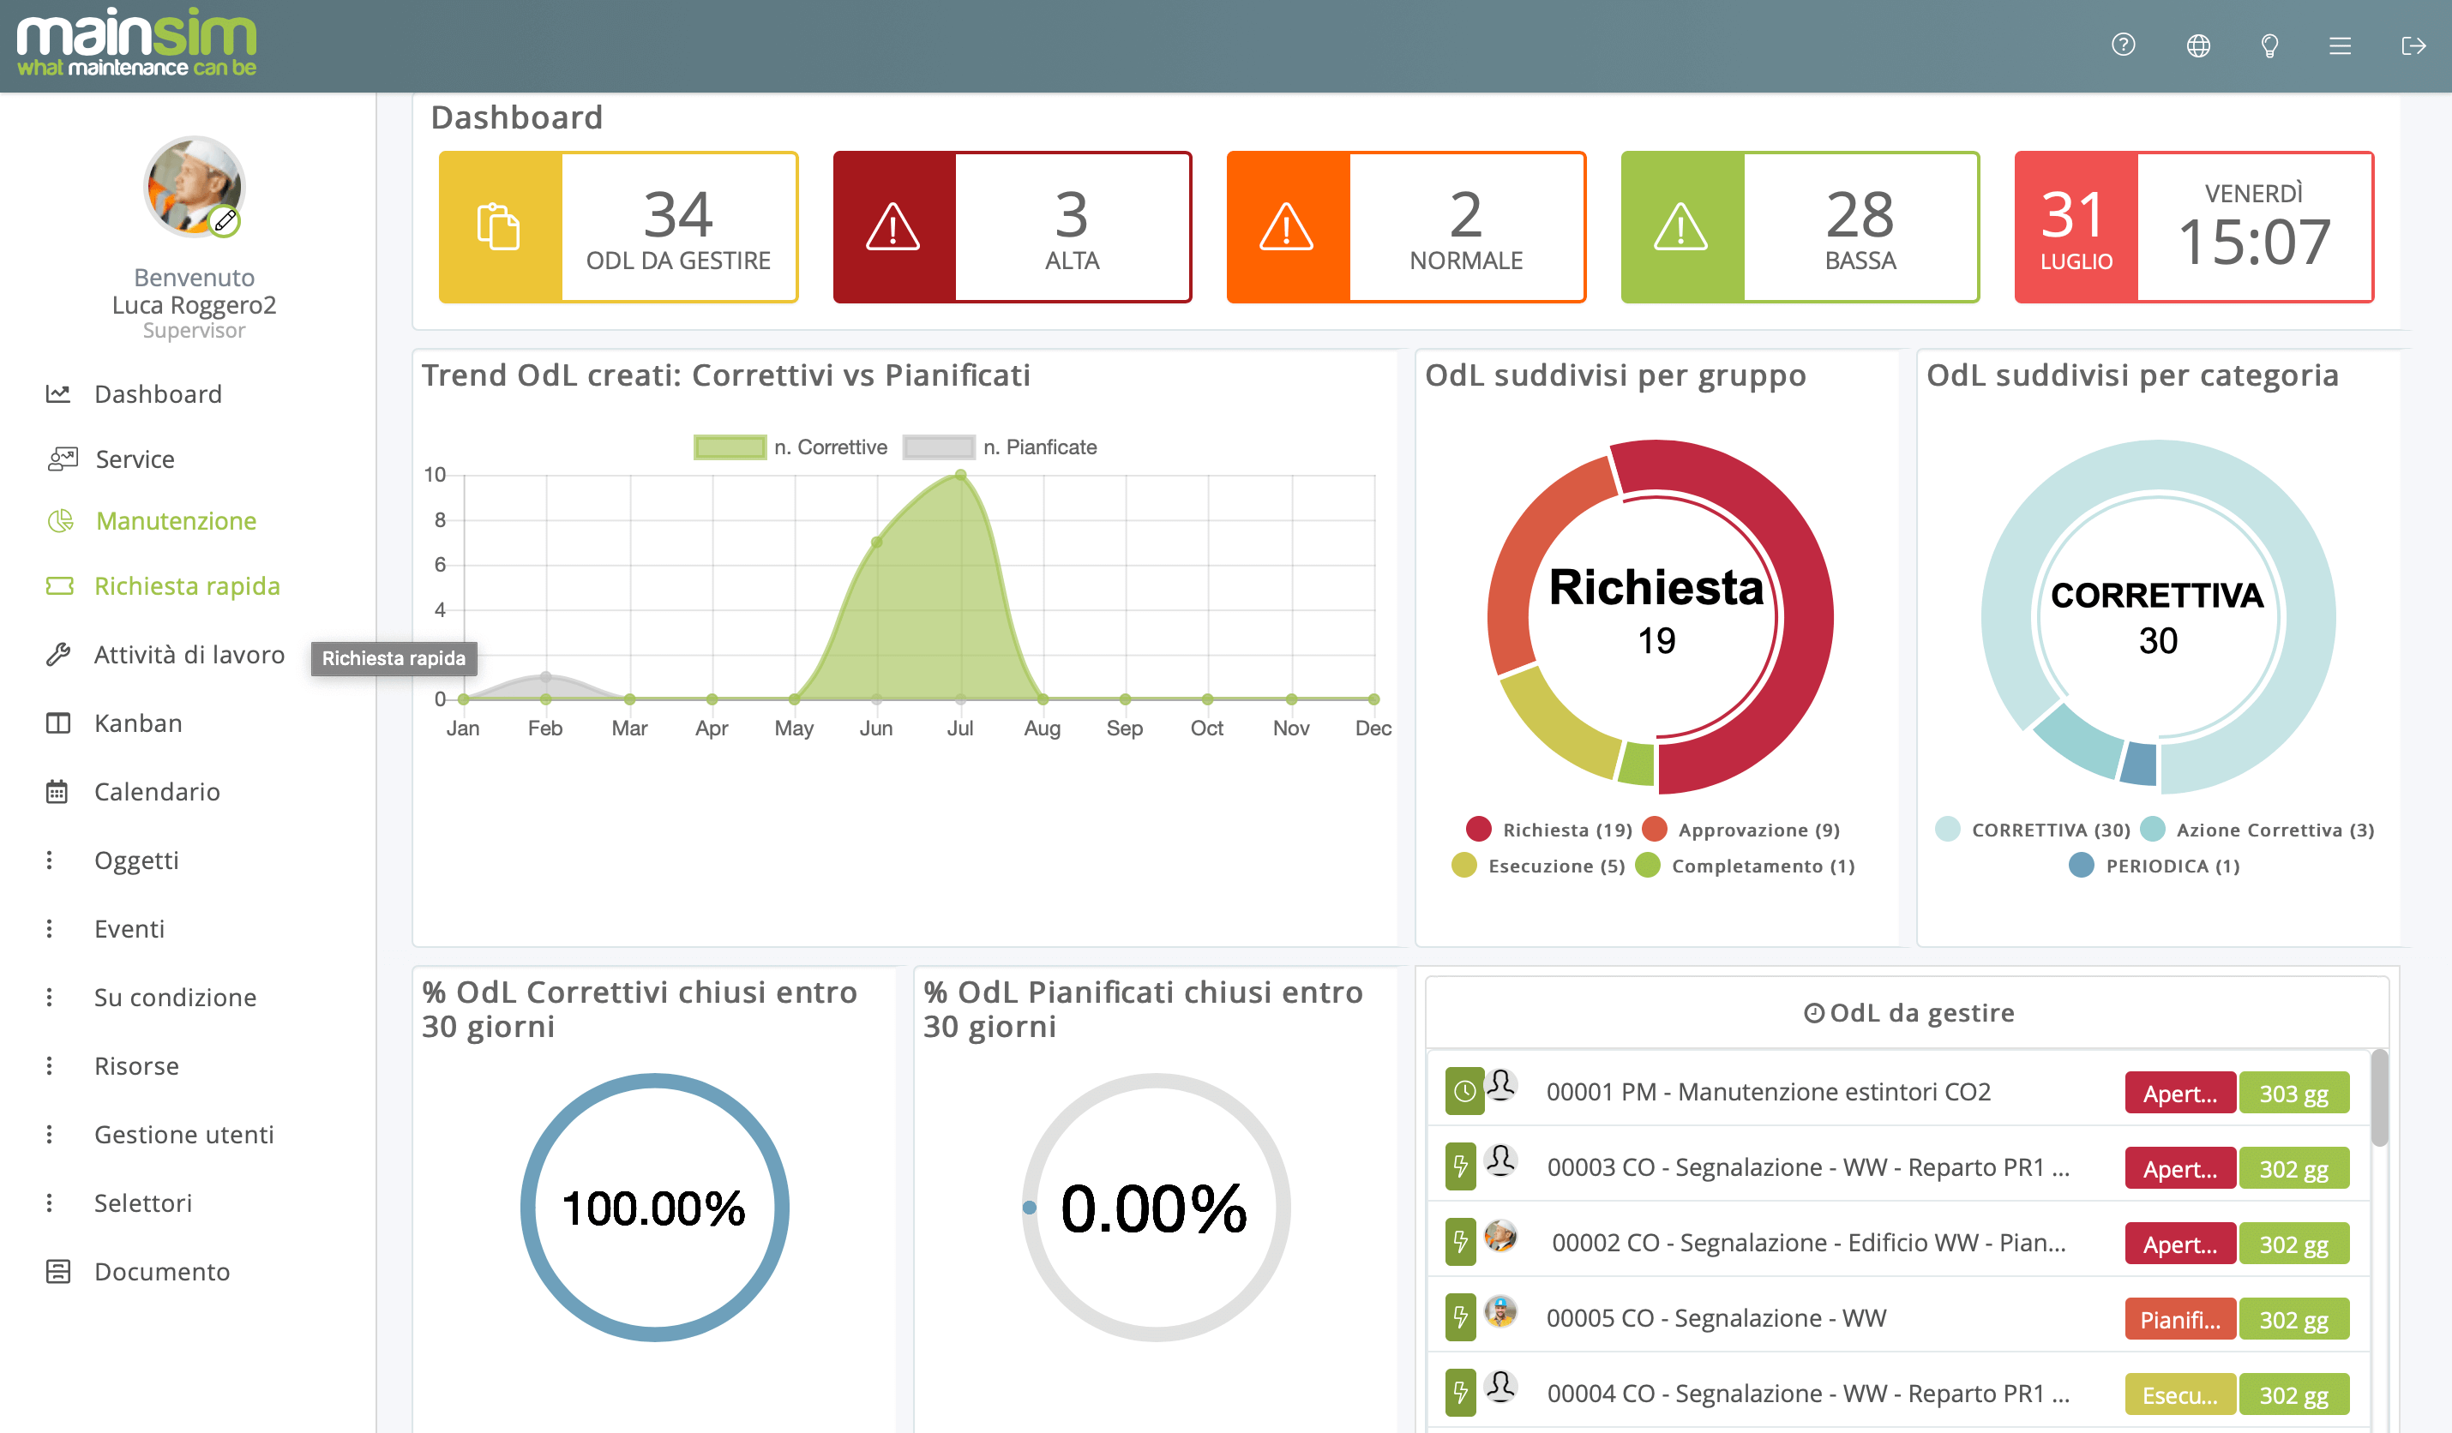The width and height of the screenshot is (2452, 1433).
Task: Toggle Approvazione (9) legend item
Action: tap(1742, 830)
